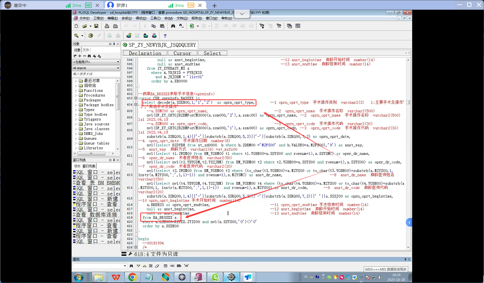Open Chrome from the taskbar
Viewport: 484px width, 283px height.
pos(132,277)
